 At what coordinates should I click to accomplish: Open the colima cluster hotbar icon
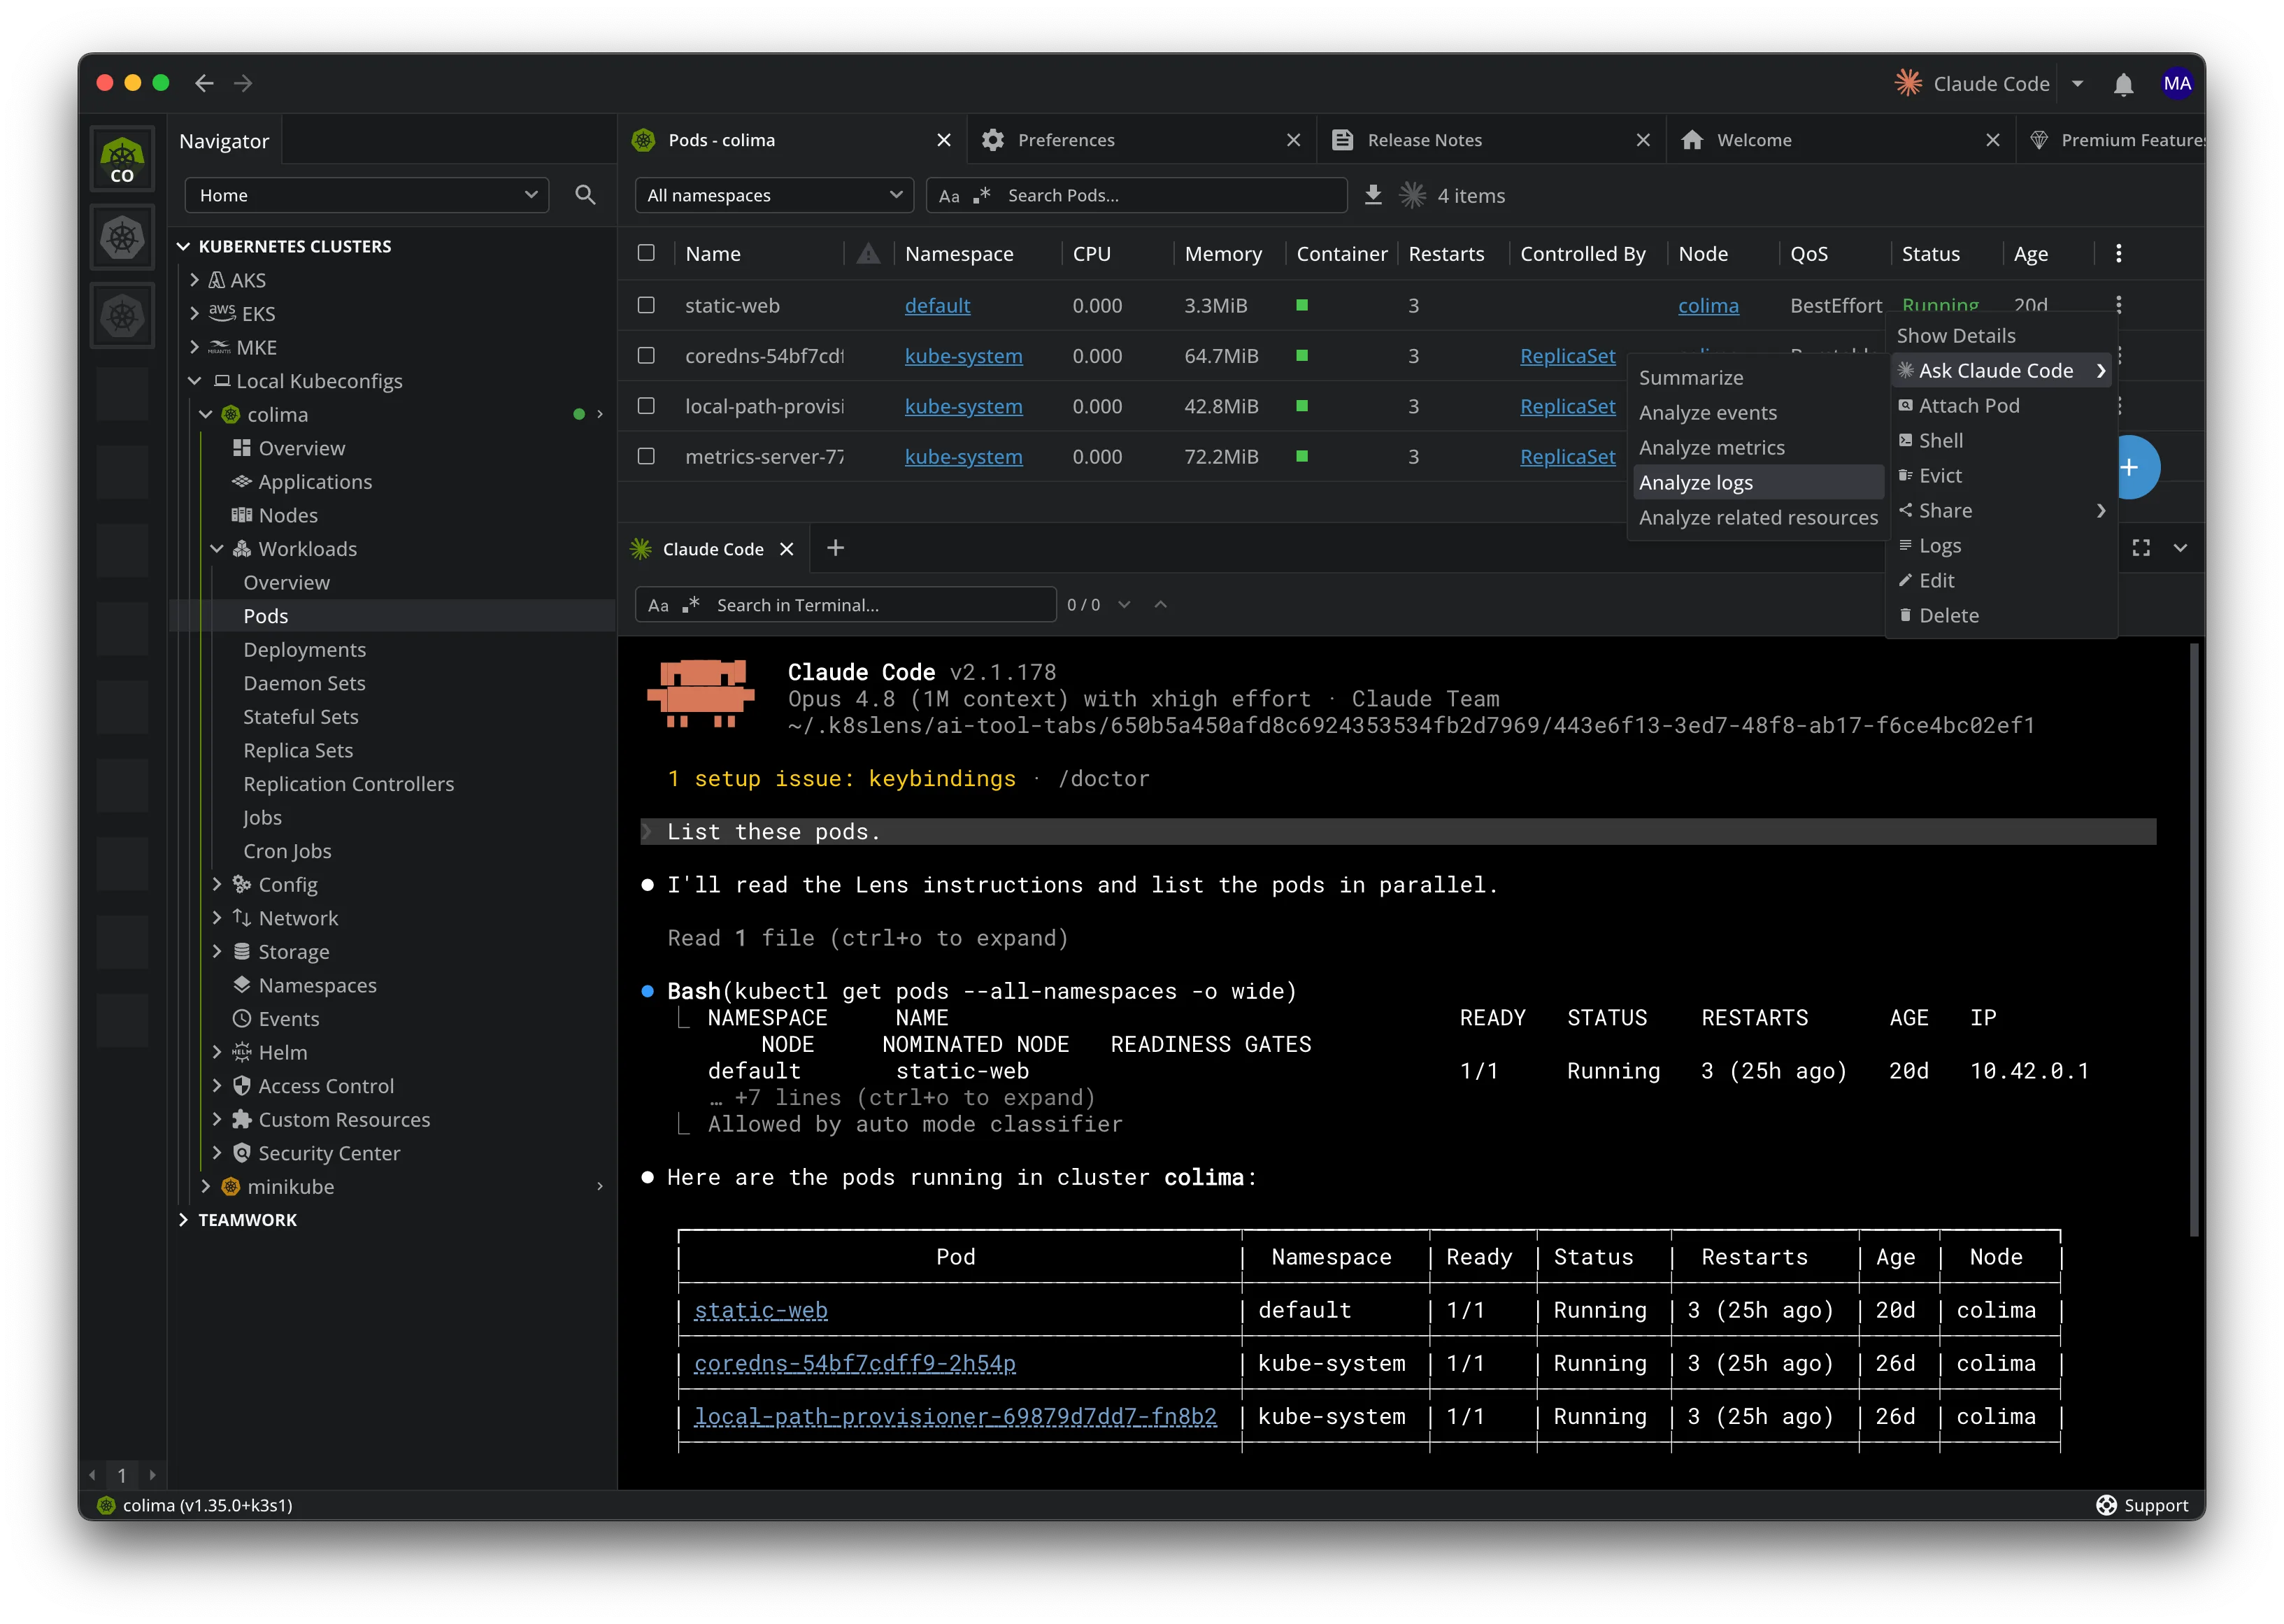[122, 159]
